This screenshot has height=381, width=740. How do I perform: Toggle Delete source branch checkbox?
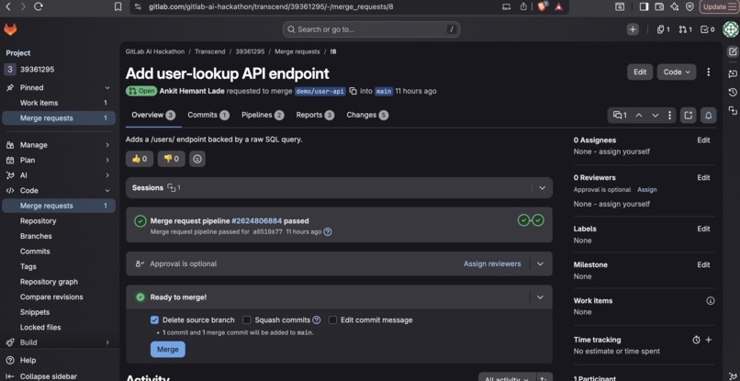click(x=154, y=320)
